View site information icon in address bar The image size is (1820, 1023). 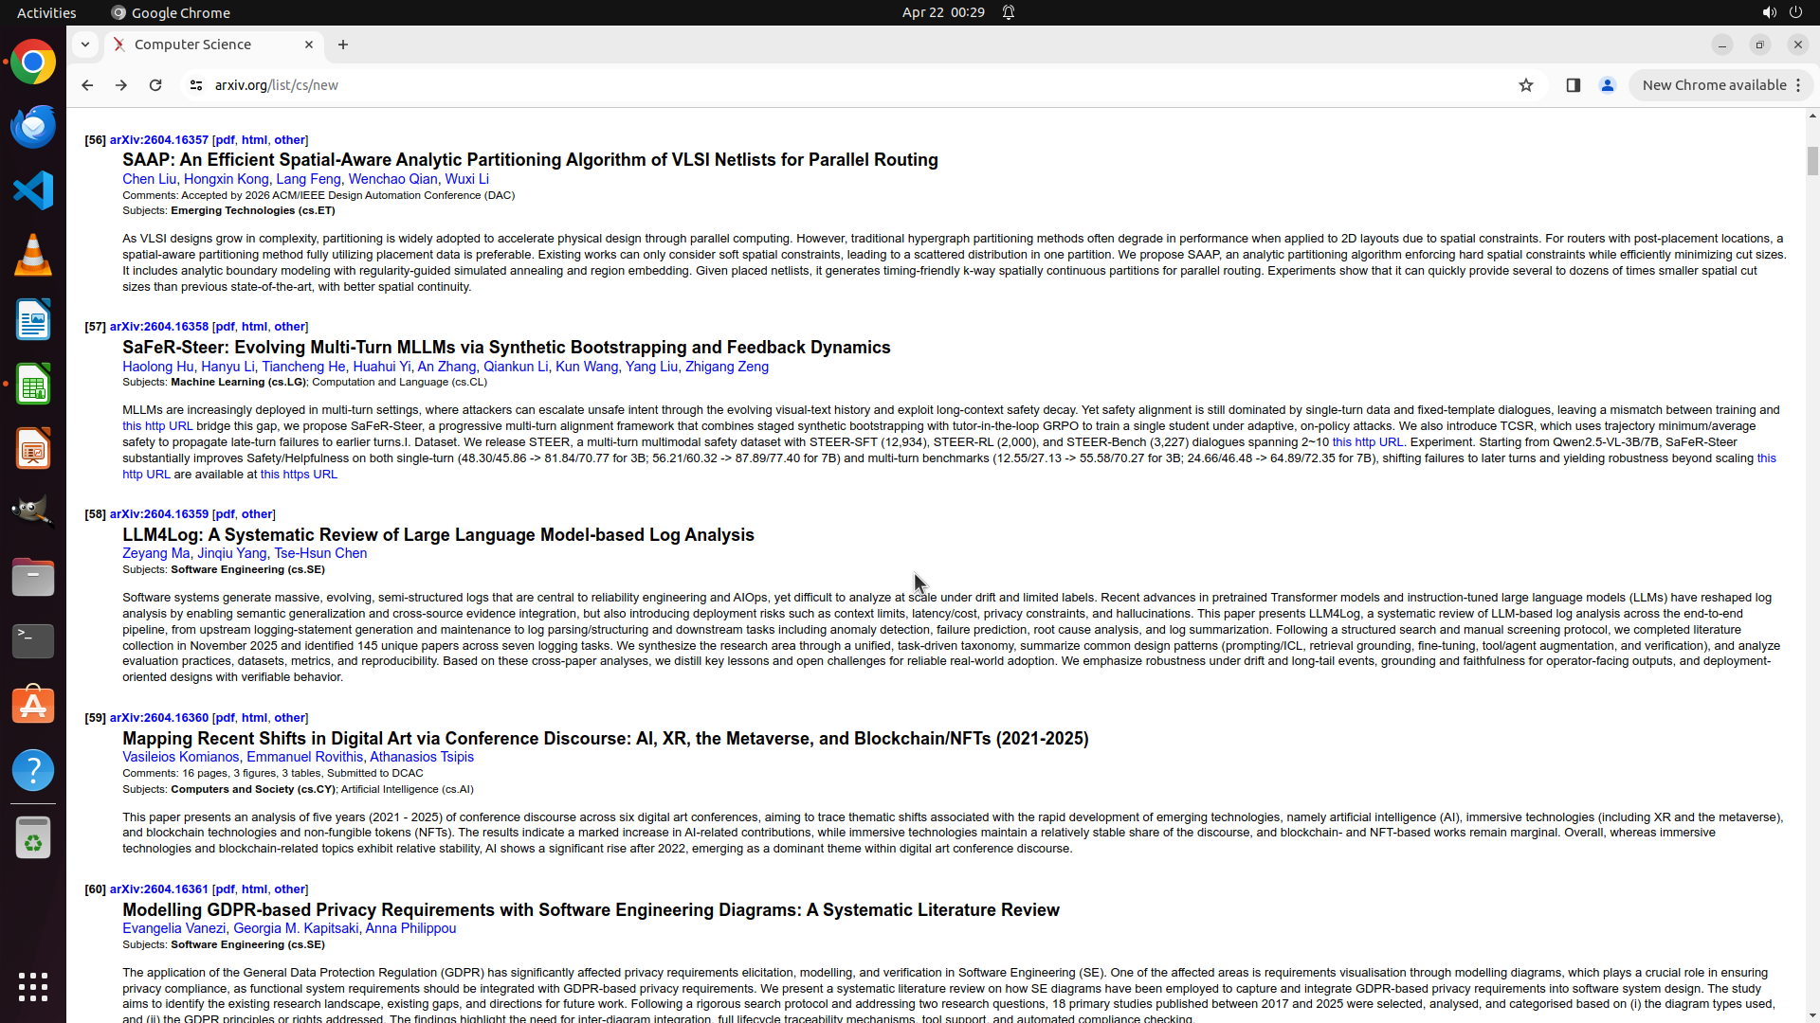[196, 85]
